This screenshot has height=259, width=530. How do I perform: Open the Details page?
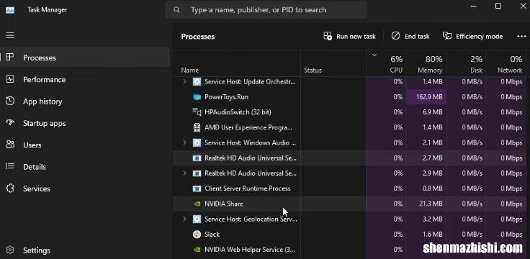point(85,167)
